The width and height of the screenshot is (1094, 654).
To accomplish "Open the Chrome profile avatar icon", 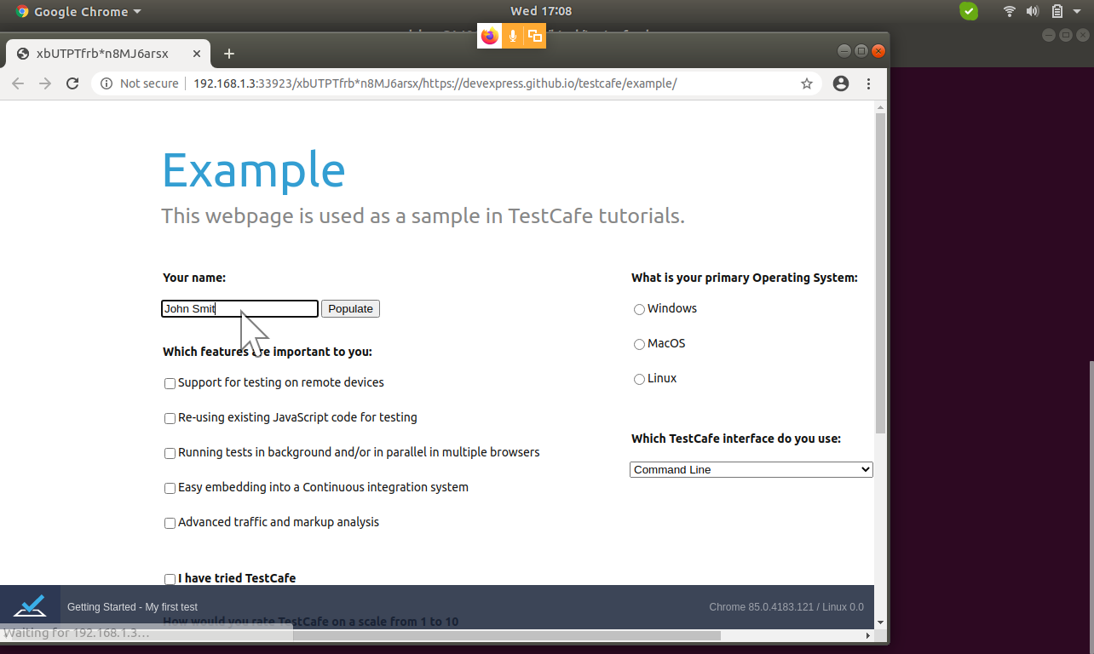I will tap(841, 83).
